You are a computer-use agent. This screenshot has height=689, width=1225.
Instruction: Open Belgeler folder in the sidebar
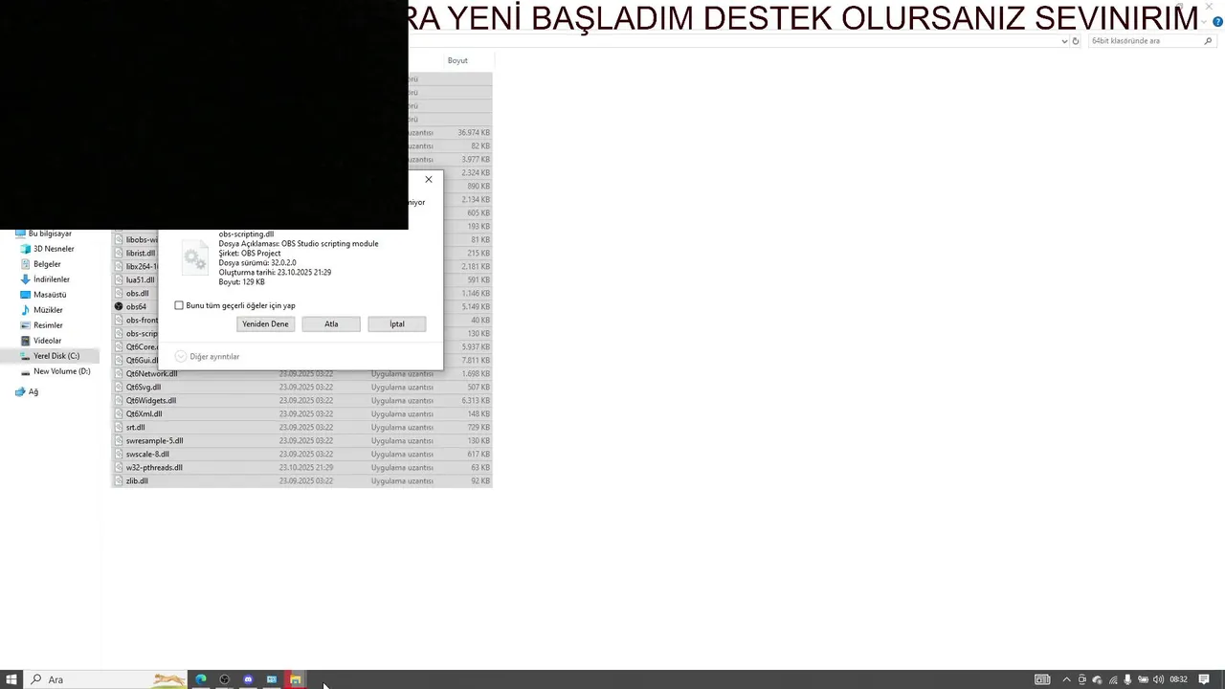[x=47, y=264]
